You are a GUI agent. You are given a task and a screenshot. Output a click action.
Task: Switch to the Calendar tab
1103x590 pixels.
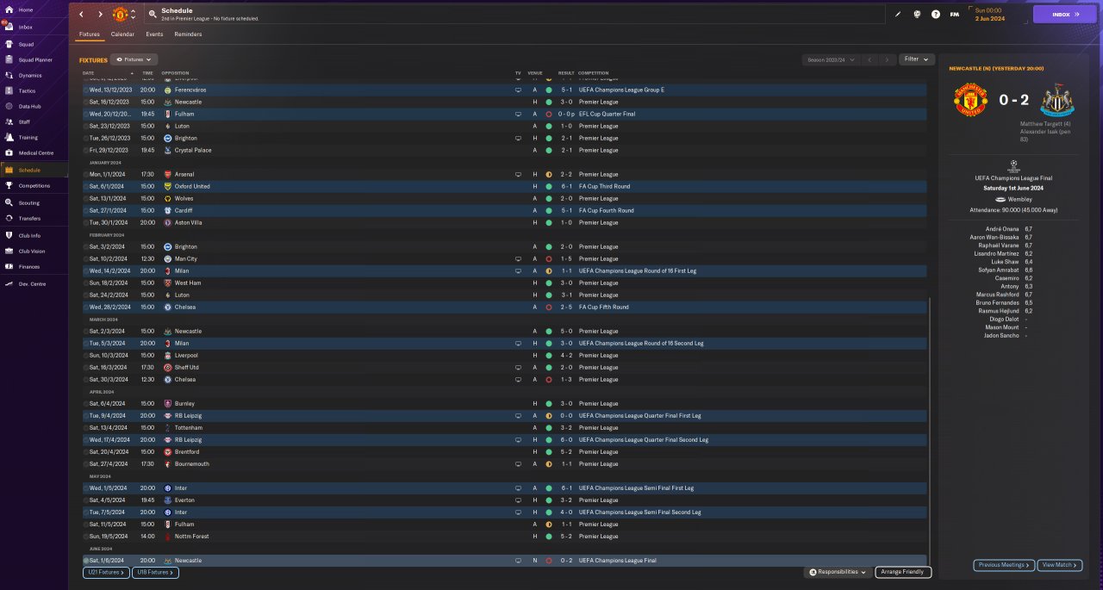[x=122, y=34]
